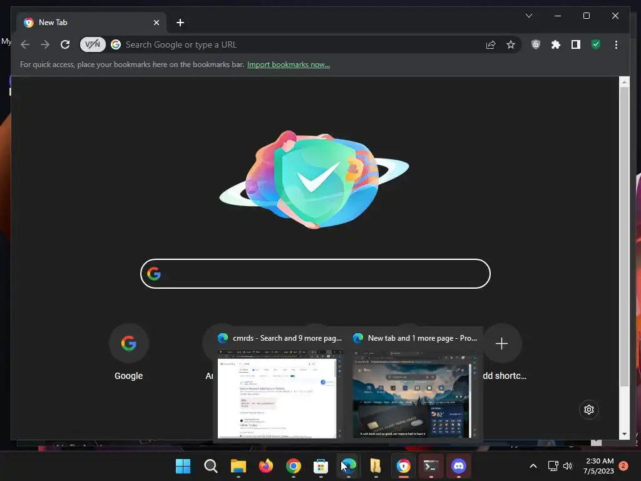Open the green checkmark shield icon
Viewport: 641px width, 481px height.
coord(596,44)
